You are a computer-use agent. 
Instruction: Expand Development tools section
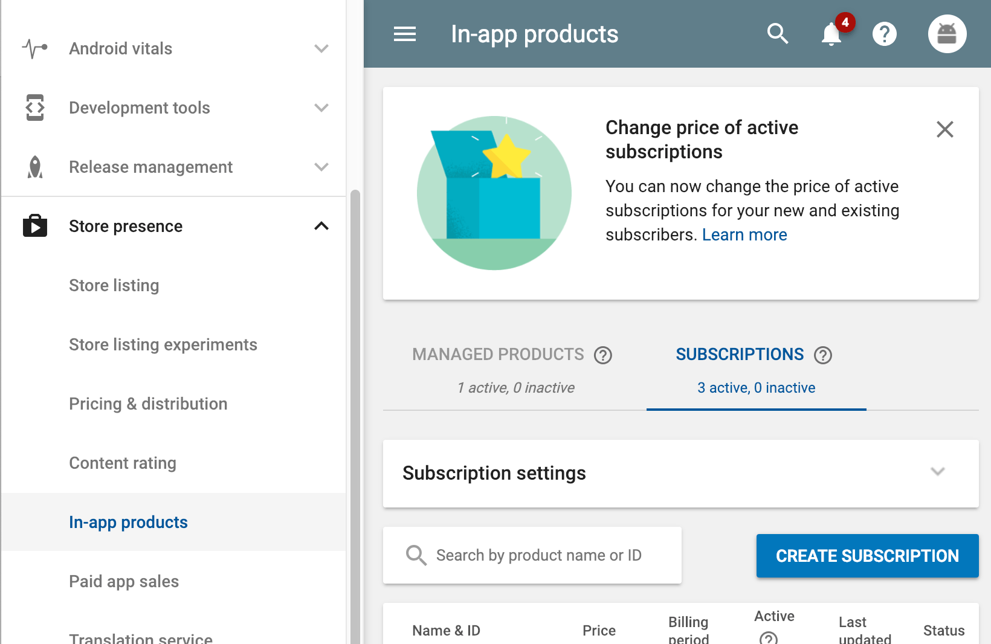(x=321, y=108)
